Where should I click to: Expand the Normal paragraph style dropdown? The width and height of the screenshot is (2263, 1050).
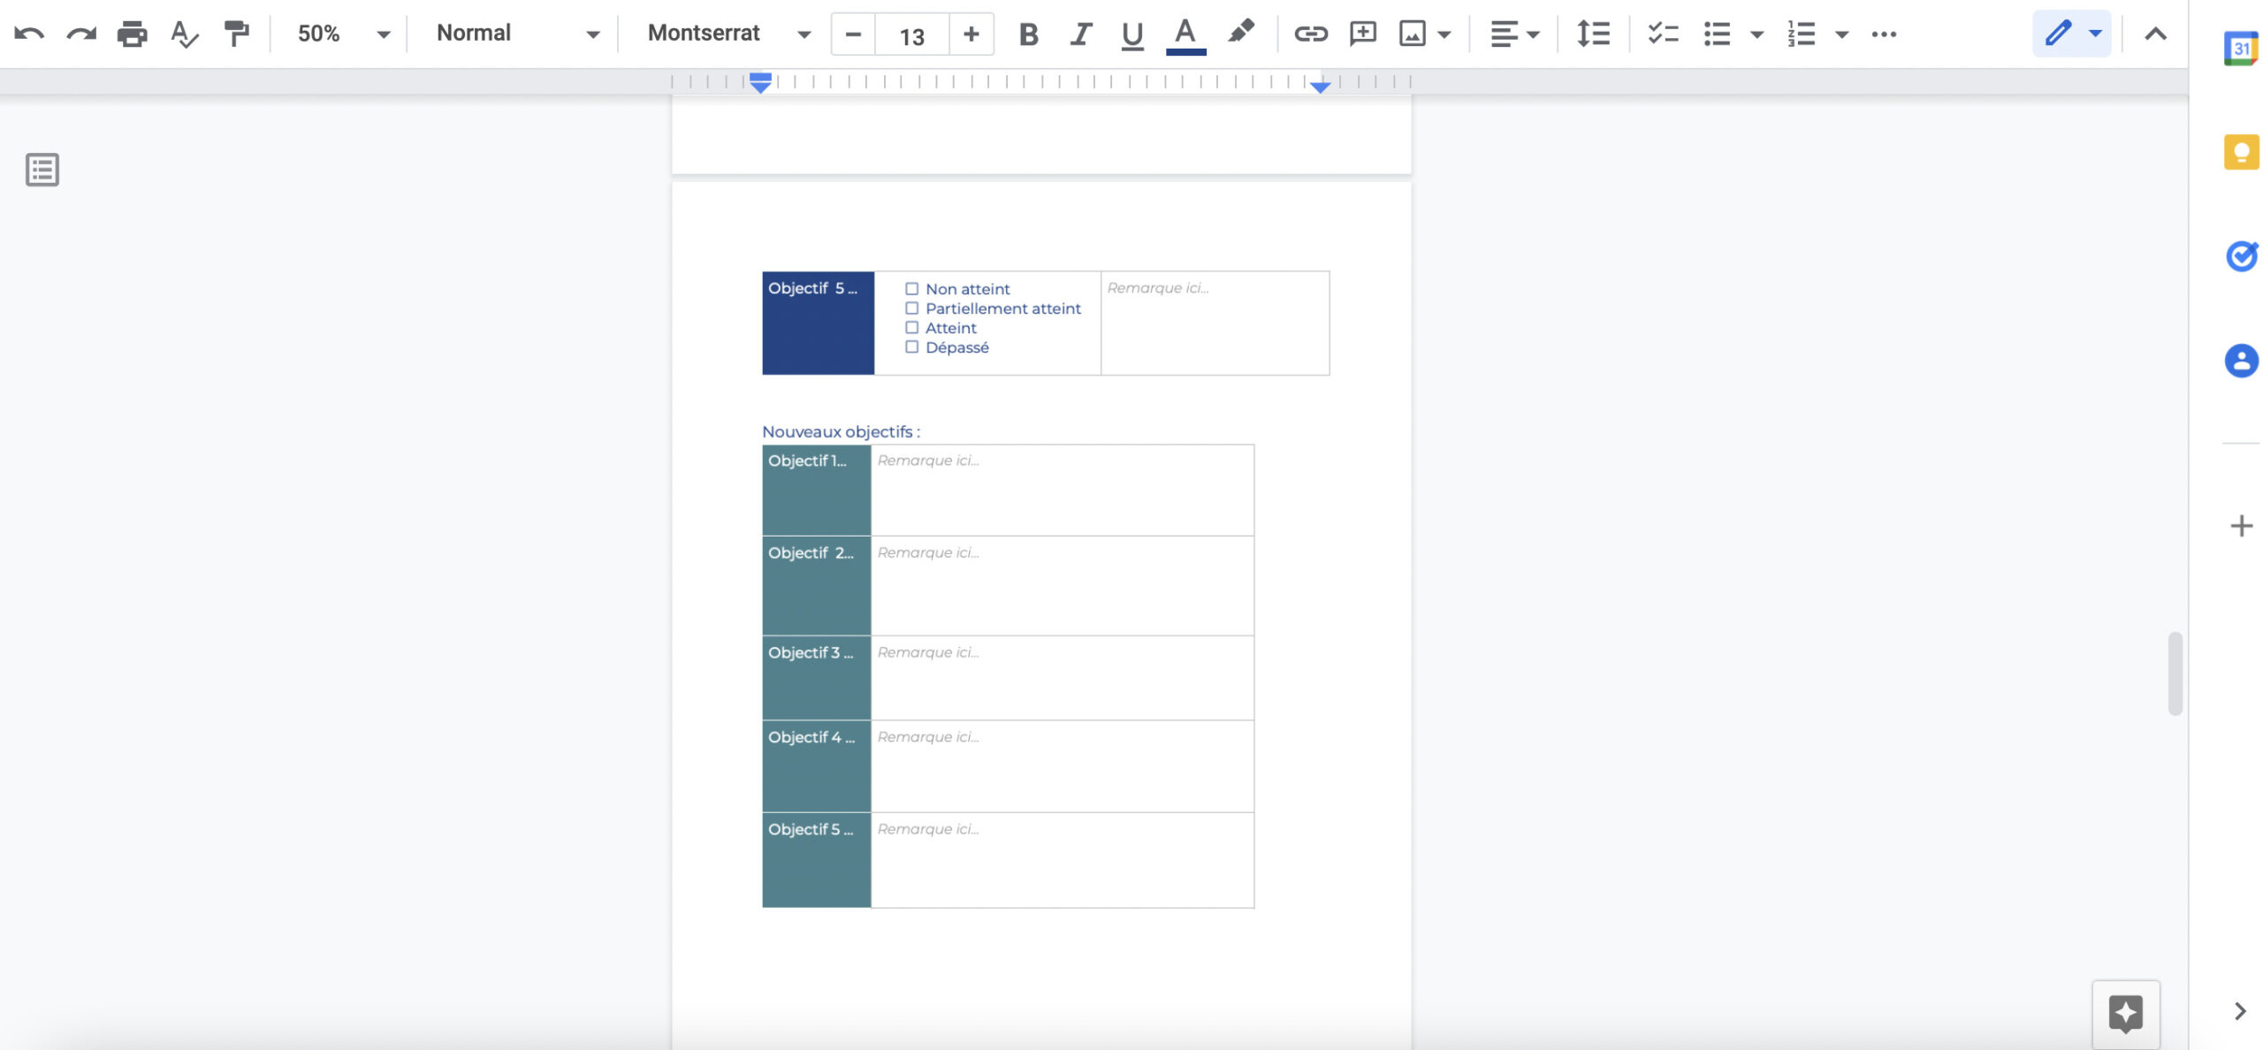pyautogui.click(x=518, y=34)
